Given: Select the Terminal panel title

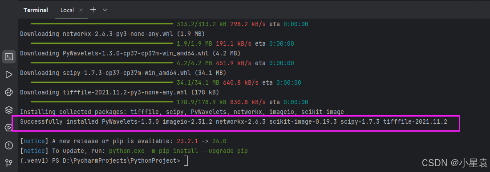Looking at the screenshot, I should tap(36, 10).
